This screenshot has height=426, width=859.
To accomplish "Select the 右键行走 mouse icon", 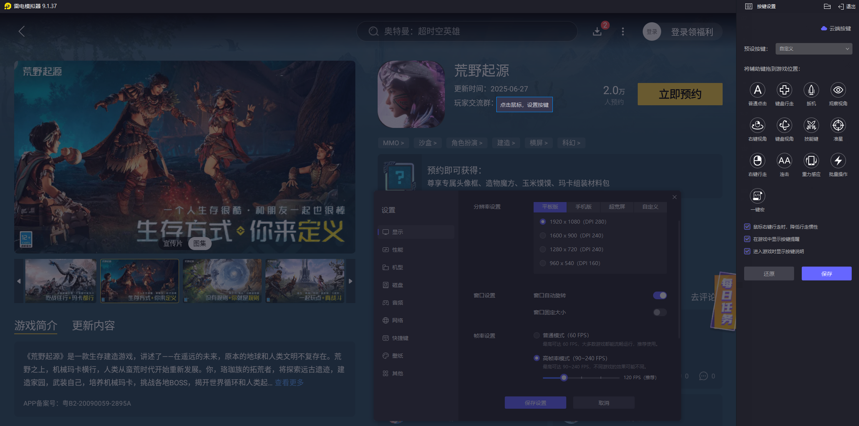I will click(757, 161).
